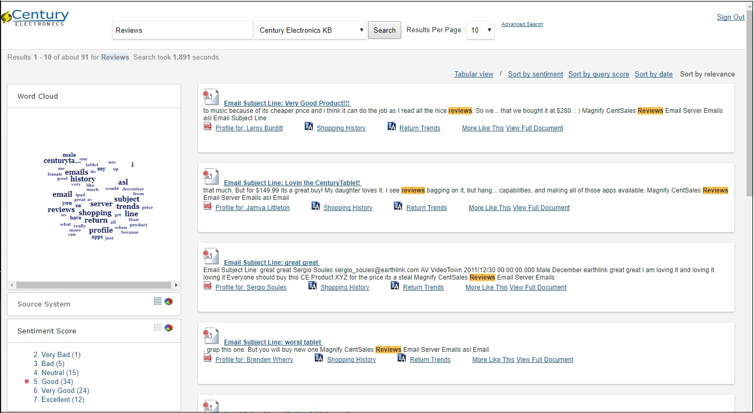
Task: Open the Advanced Search link
Action: point(522,24)
